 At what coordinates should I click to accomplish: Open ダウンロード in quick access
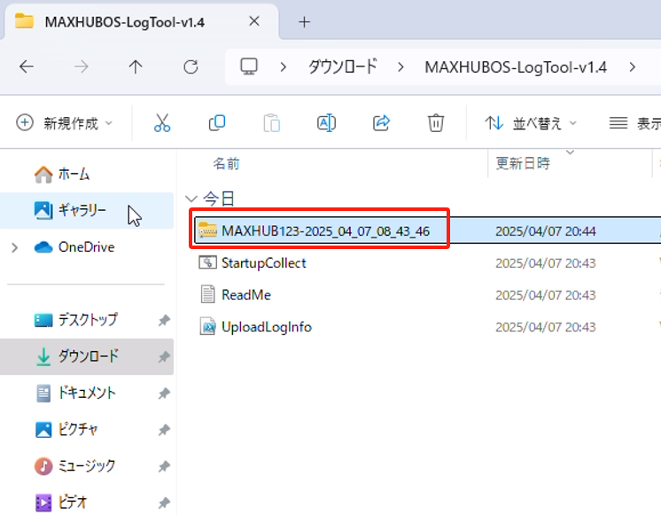89,356
